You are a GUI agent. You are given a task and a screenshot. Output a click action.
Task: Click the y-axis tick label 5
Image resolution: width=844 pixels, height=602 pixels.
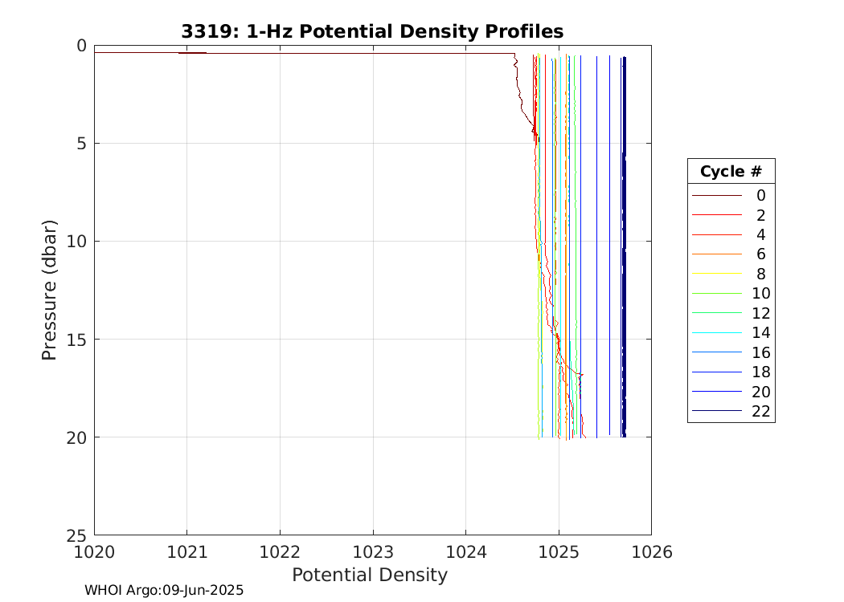tap(81, 144)
